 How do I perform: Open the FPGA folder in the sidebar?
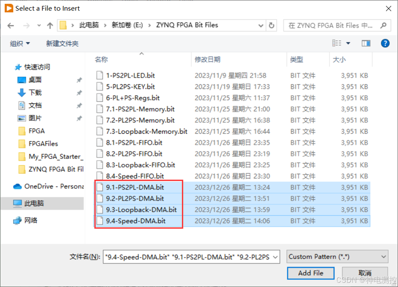point(32,131)
